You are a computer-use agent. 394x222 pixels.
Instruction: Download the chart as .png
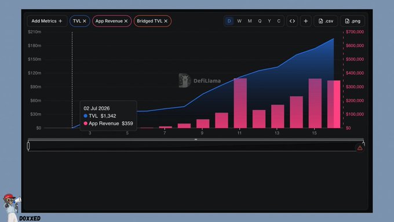pos(352,21)
